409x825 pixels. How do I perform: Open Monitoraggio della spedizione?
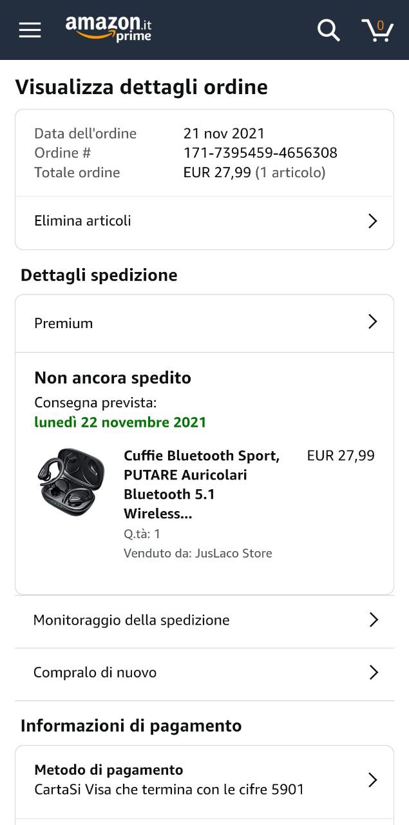pyautogui.click(x=131, y=620)
